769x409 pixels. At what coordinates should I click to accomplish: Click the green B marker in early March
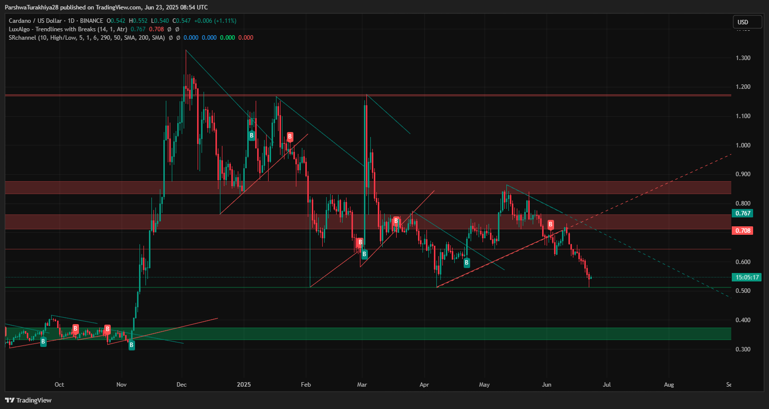click(x=364, y=255)
